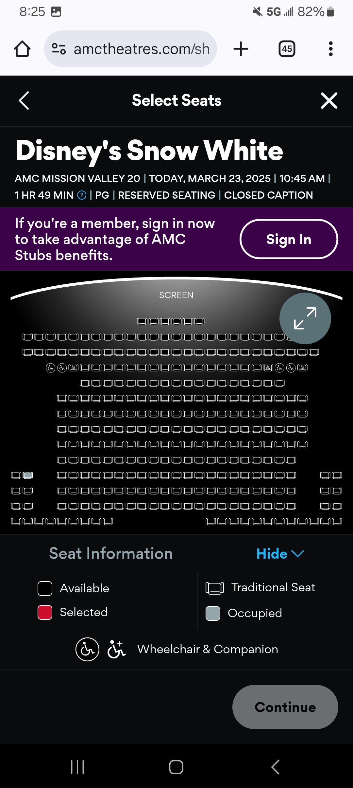Open the browser three-dot menu
The width and height of the screenshot is (353, 788).
330,49
